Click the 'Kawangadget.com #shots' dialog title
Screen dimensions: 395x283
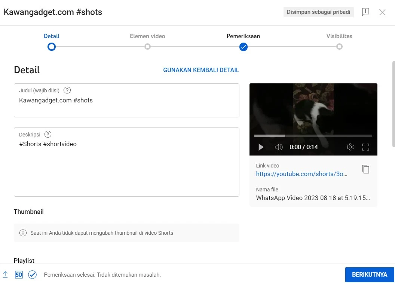click(x=53, y=12)
